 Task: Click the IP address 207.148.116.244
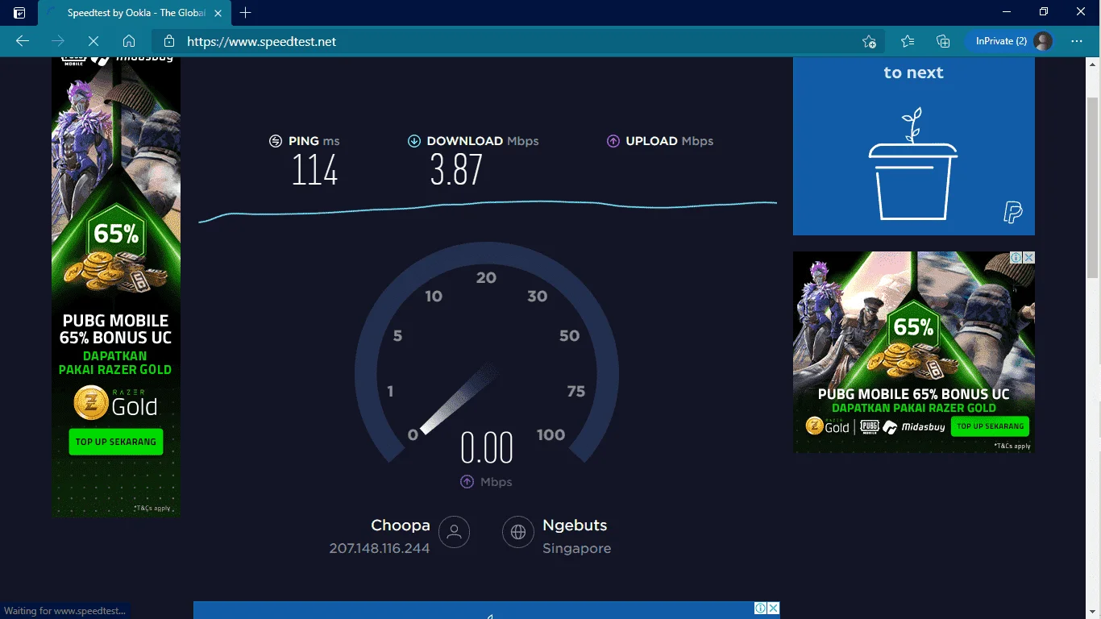pyautogui.click(x=380, y=548)
